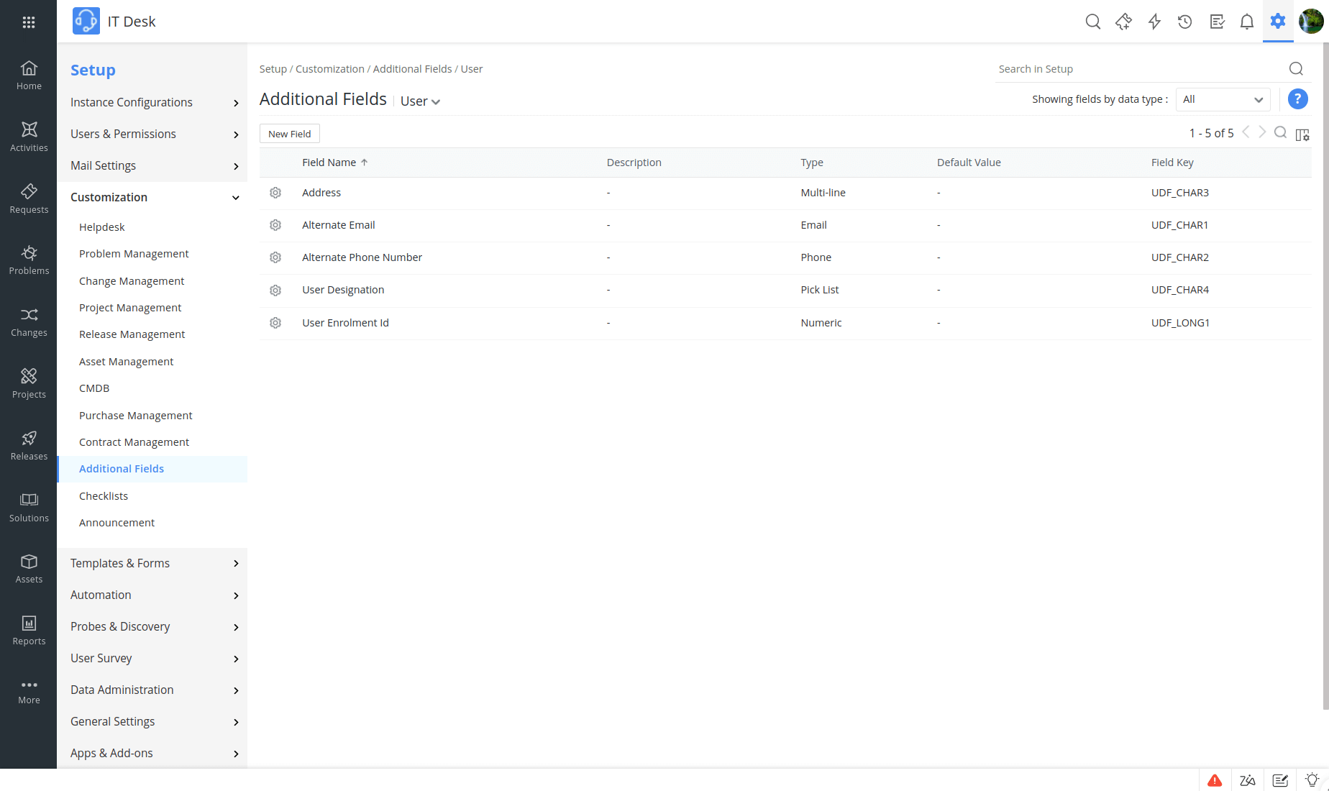Select Checklists in sidebar
Image resolution: width=1329 pixels, height=791 pixels.
(104, 496)
